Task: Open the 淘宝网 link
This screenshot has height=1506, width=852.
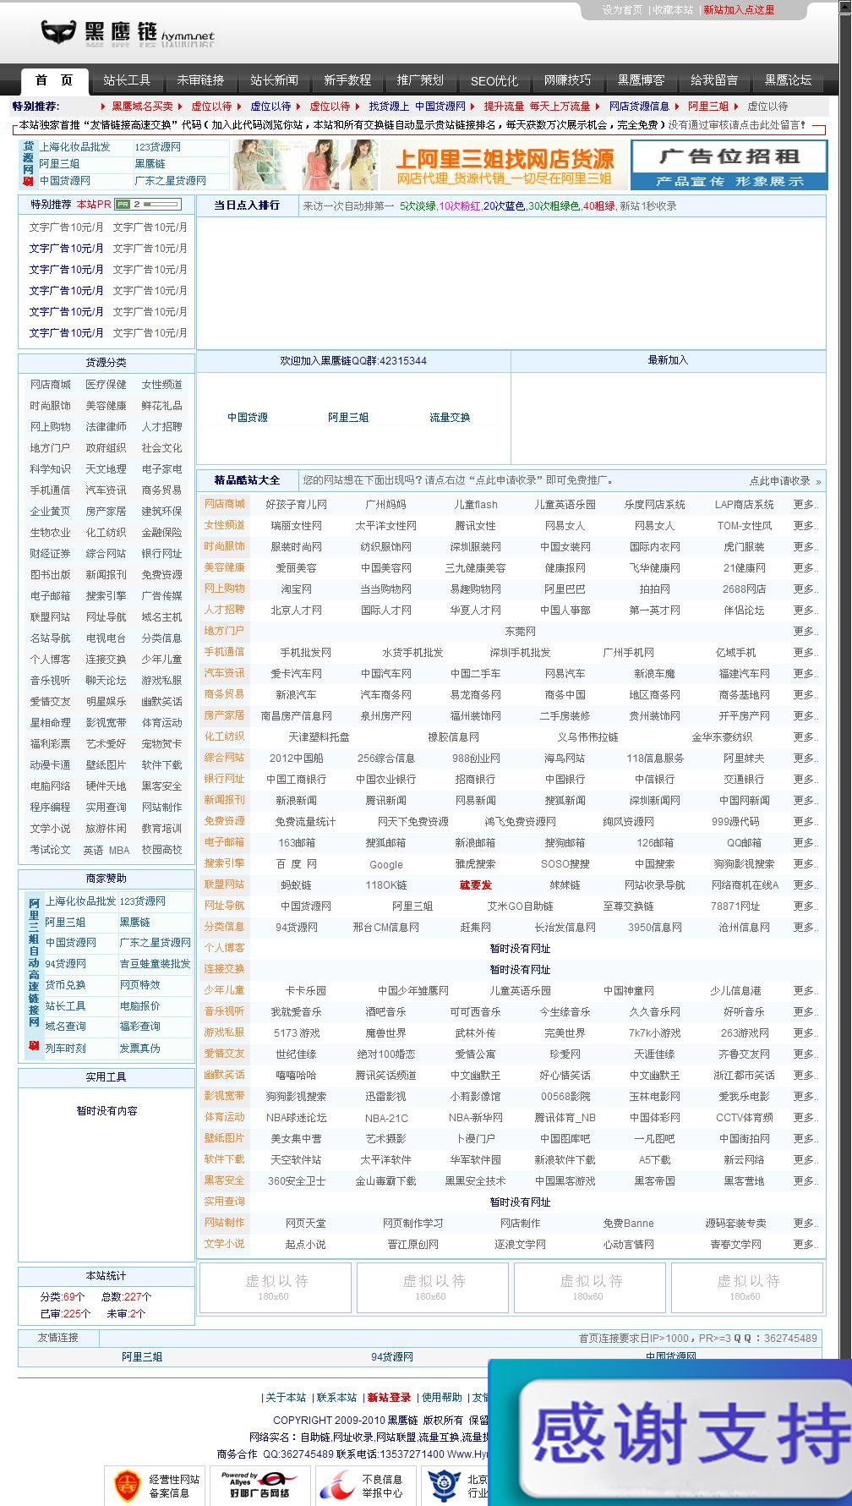Action: [296, 589]
